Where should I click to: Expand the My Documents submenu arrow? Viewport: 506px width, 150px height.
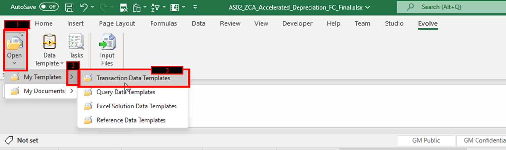(71, 91)
